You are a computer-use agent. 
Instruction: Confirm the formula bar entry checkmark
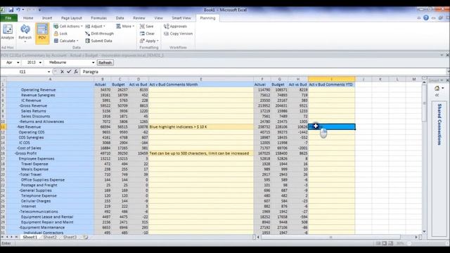tap(69, 72)
